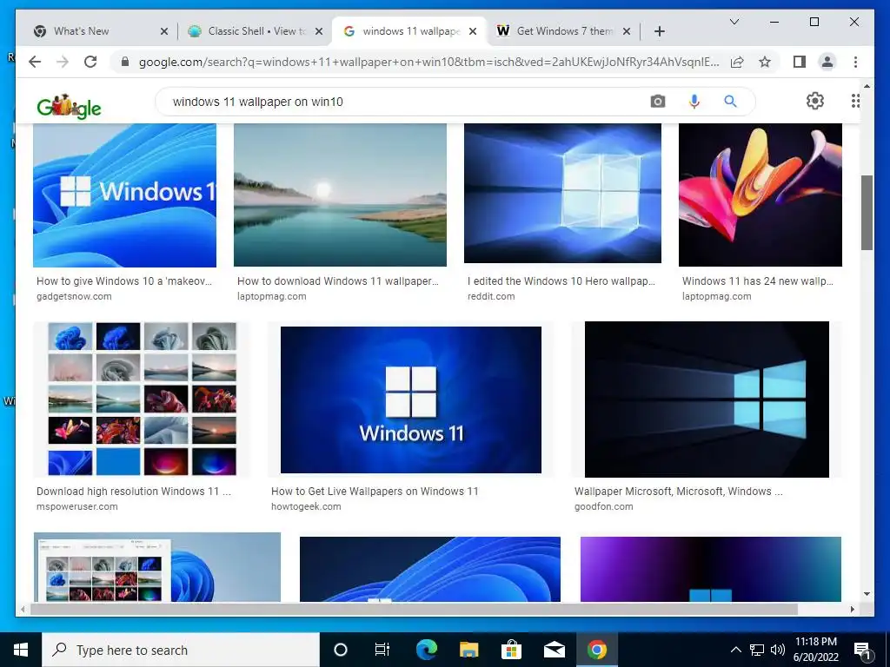Click the scroll-right arrow at the bottom
Screen dimensions: 890x667
click(x=852, y=609)
